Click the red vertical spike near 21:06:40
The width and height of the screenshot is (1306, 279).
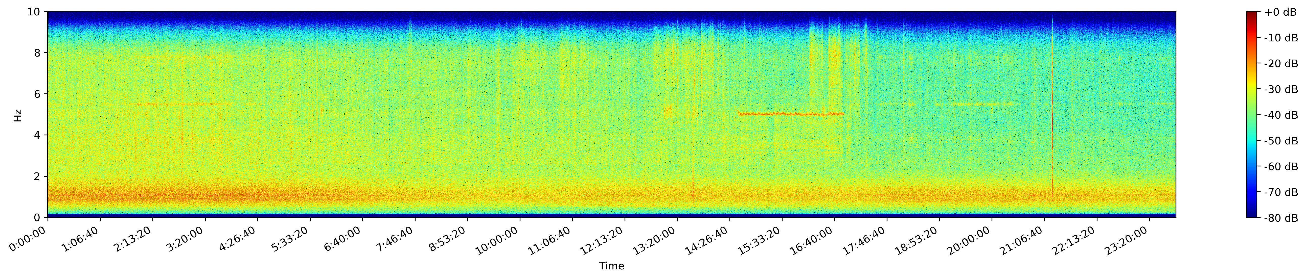point(1052,121)
